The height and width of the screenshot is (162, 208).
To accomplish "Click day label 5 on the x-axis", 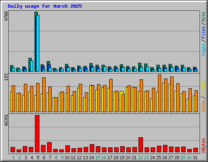I will click(38, 158).
